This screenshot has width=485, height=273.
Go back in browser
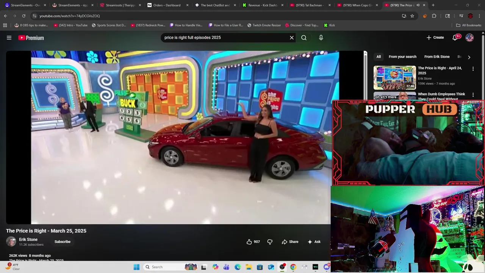[5, 16]
